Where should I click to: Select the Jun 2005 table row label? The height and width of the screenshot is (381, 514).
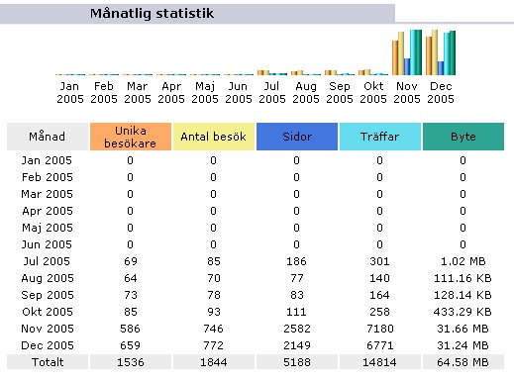point(47,244)
